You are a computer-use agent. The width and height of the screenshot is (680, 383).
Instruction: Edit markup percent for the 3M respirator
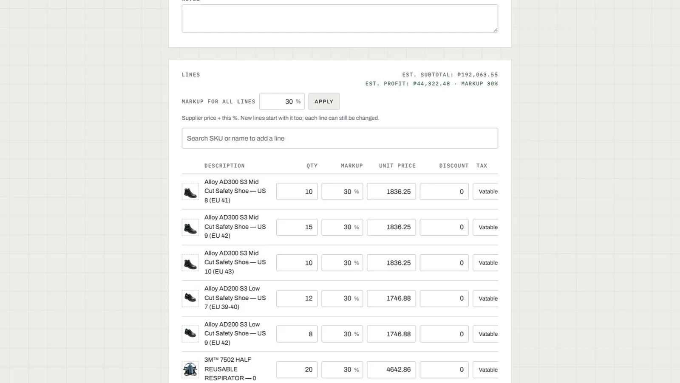[342, 370]
